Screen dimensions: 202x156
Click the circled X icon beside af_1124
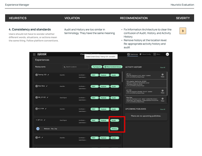pyautogui.click(x=36, y=109)
